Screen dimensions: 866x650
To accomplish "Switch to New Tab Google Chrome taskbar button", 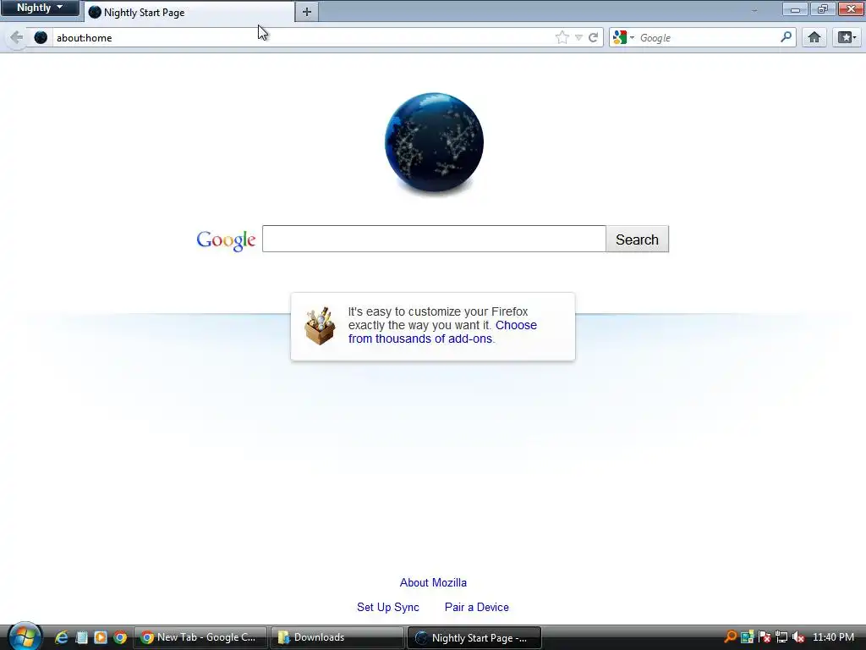I will [x=200, y=637].
